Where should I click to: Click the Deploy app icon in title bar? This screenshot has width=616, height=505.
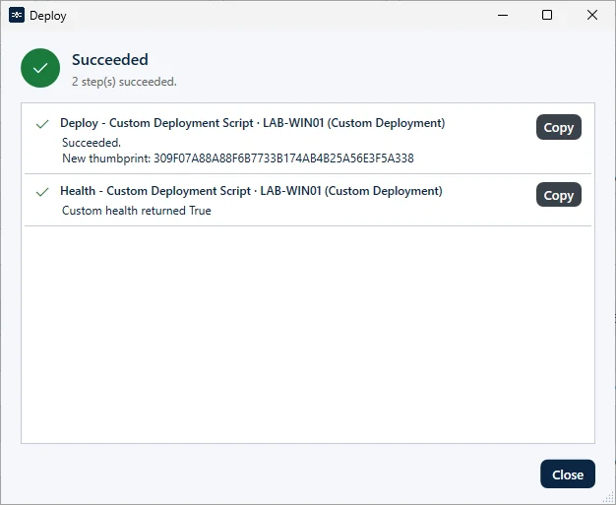[17, 16]
